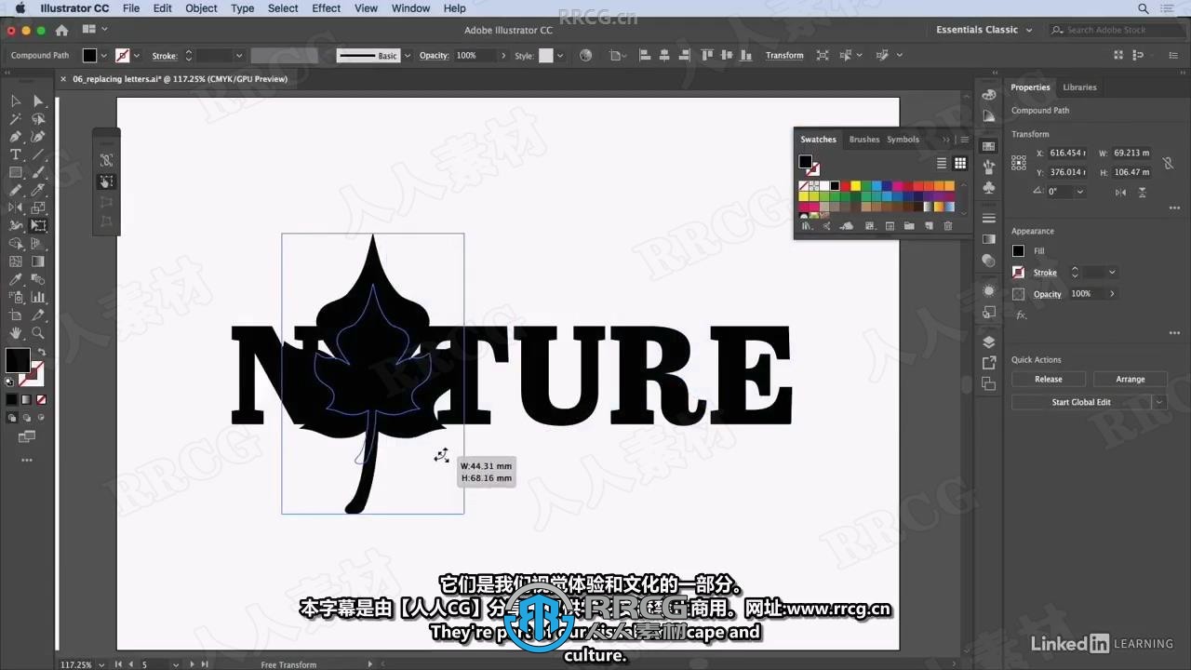
Task: Toggle constrain width and height proportions
Action: (x=1169, y=163)
